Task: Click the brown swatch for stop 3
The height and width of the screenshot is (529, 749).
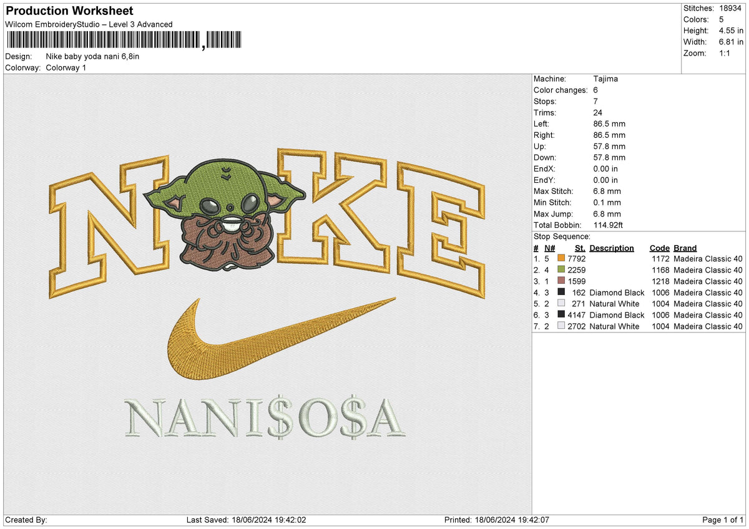Action: click(561, 281)
